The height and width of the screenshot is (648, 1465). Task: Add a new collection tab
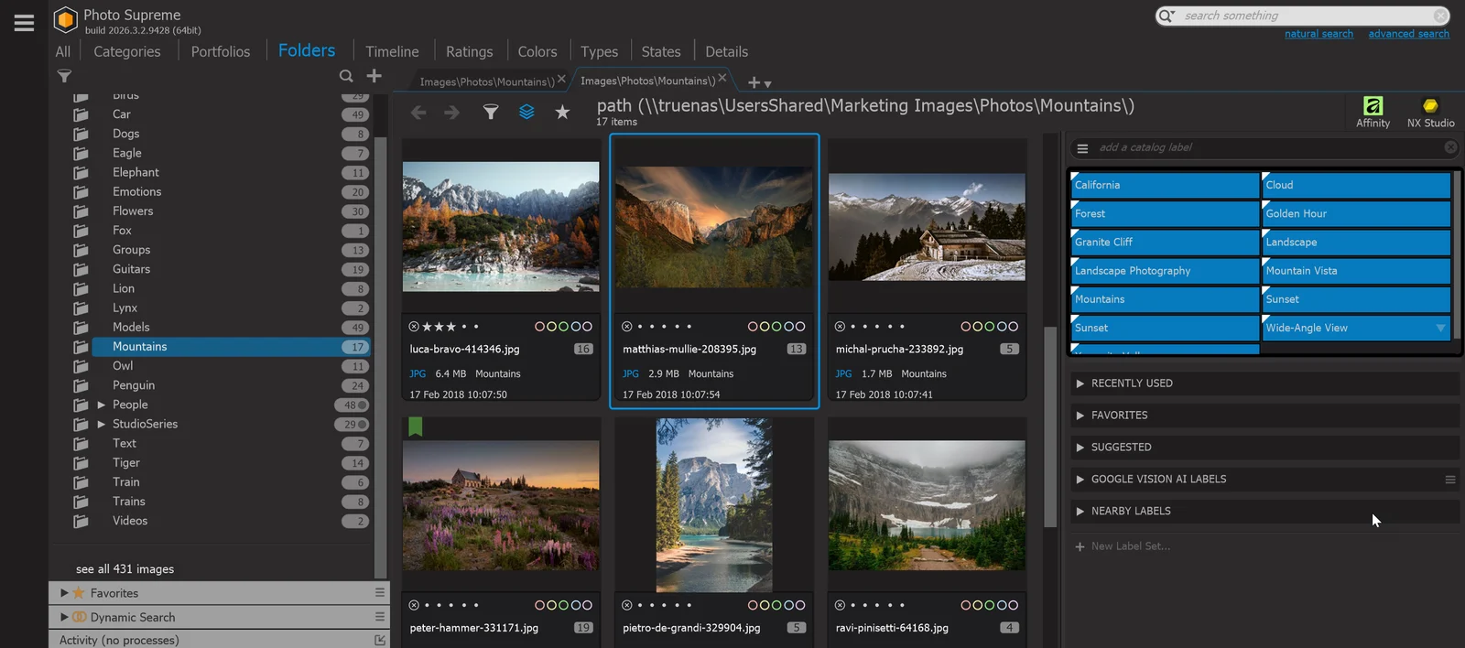754,82
